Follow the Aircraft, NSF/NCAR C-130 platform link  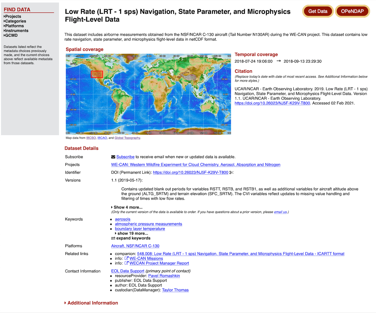[135, 246]
